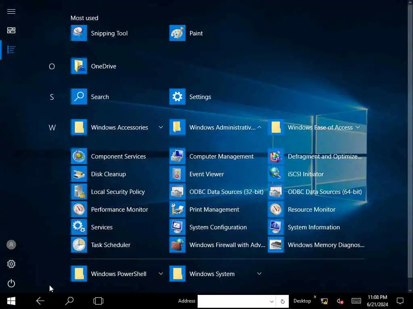Click into the Address toolbar field
Screen dimensions: 413x309
pos(233,301)
